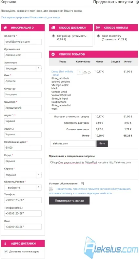Click the city input field under Город

coord(23,161)
